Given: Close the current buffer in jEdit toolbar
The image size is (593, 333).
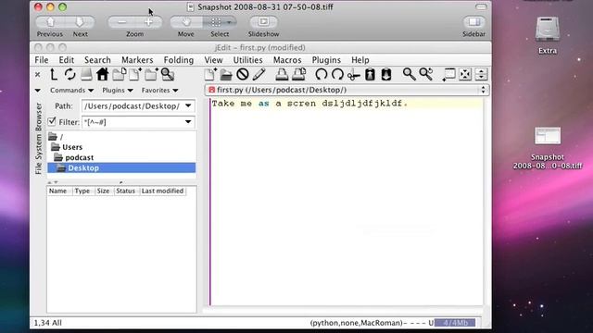Looking at the screenshot, I should 243,74.
